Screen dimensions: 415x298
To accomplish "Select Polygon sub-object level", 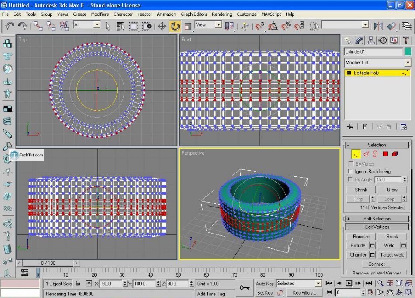I will (385, 154).
